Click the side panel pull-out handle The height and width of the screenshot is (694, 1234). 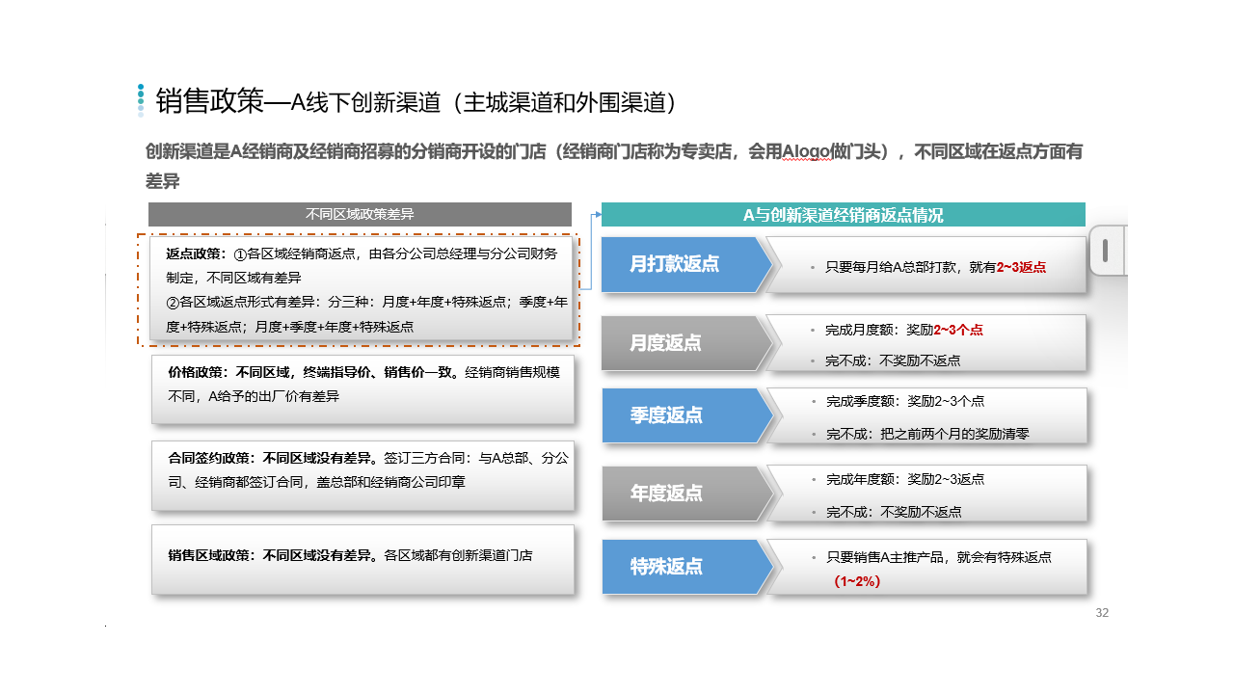click(1105, 252)
